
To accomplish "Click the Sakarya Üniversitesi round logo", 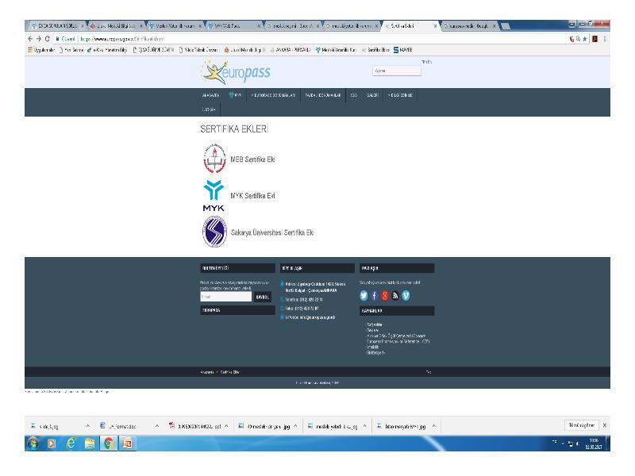I will point(214,232).
